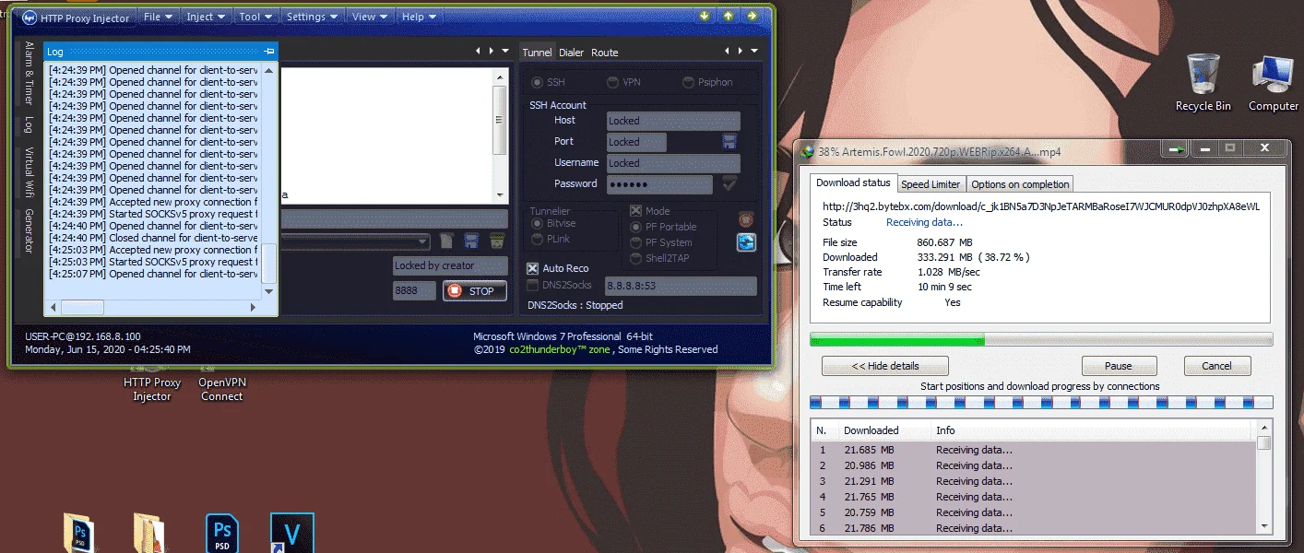Image resolution: width=1304 pixels, height=553 pixels.
Task: Select the OpenVPN Connect desktop shortcut label
Action: click(x=222, y=389)
